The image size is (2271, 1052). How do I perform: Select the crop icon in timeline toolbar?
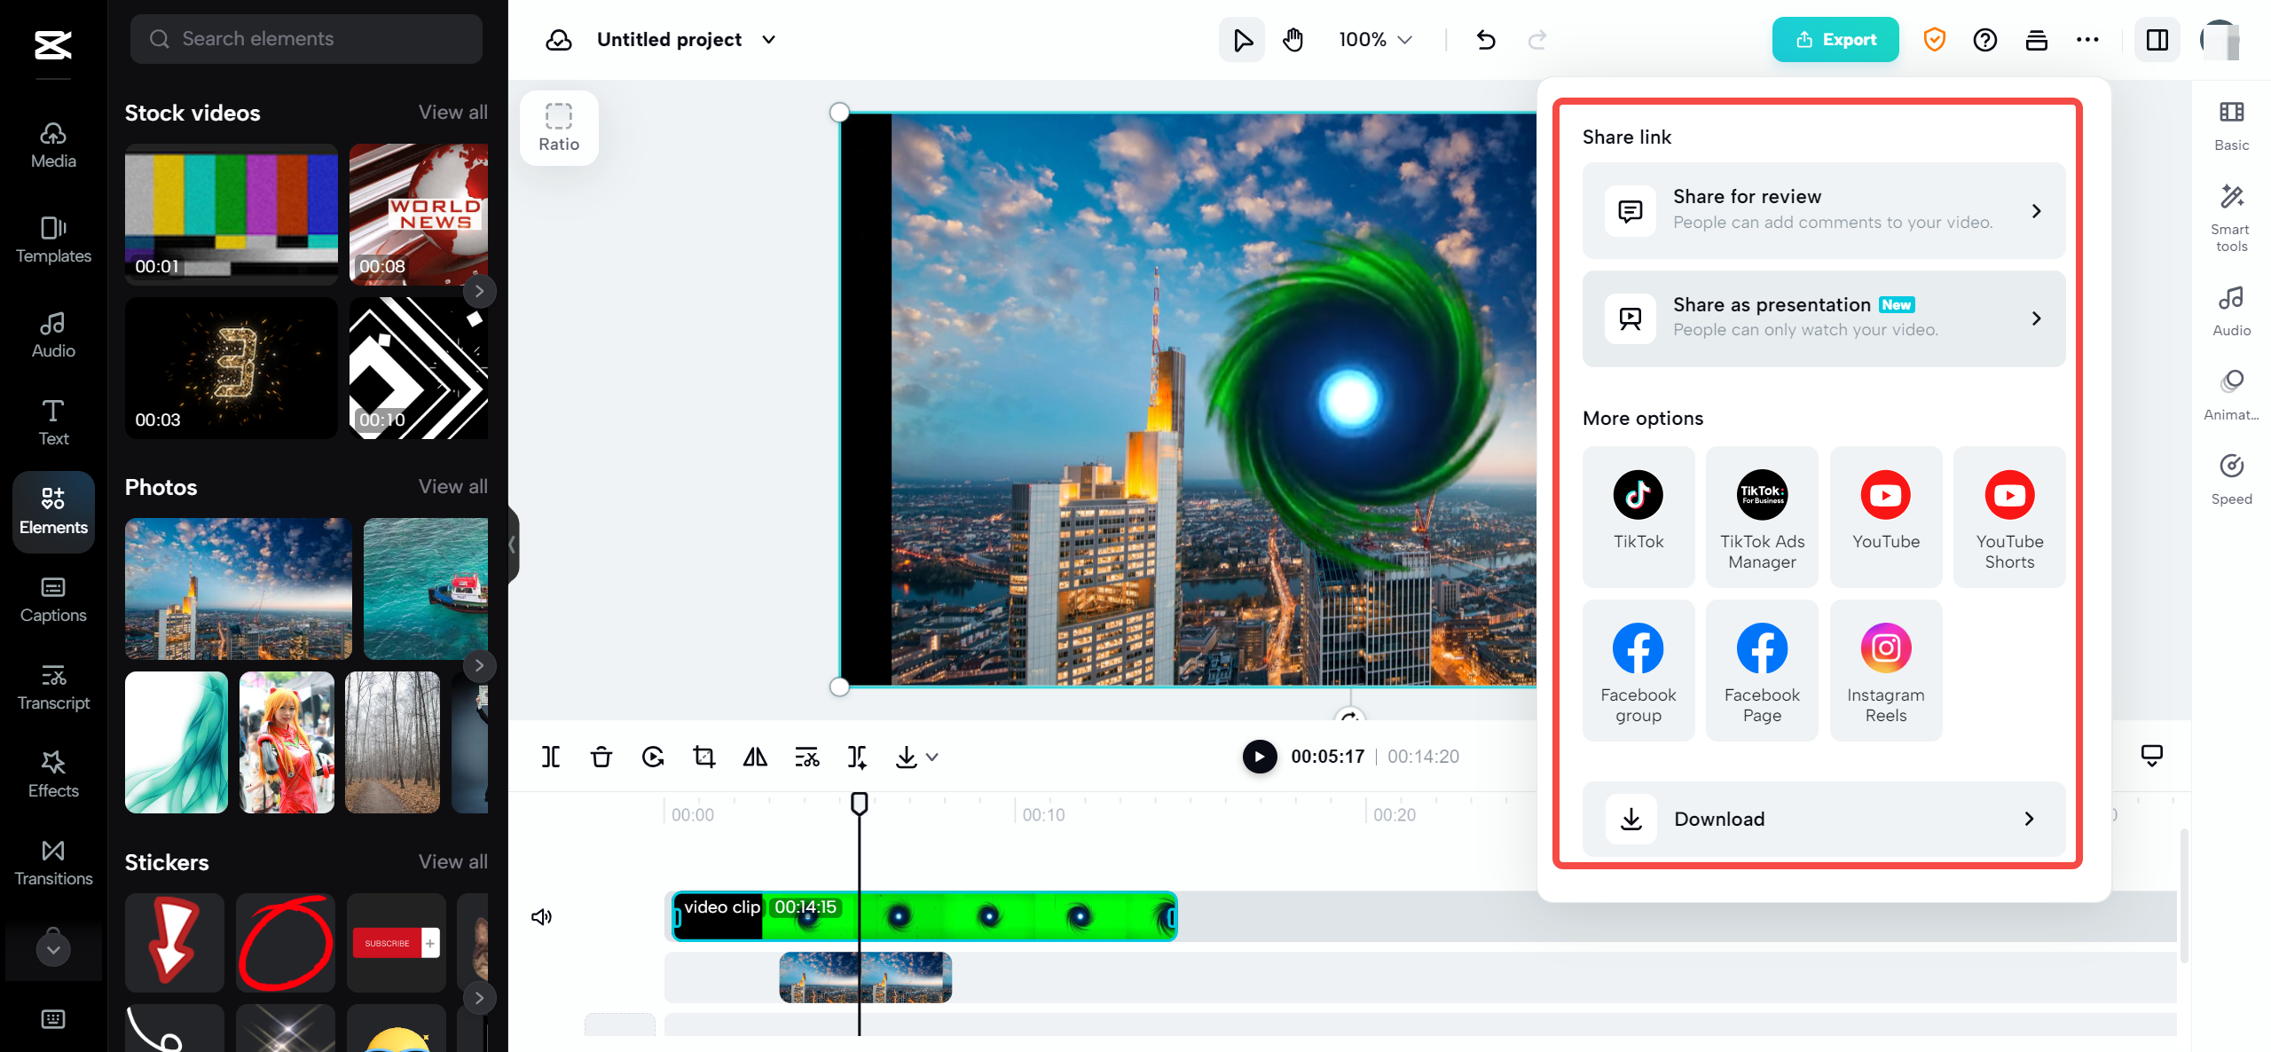[x=703, y=757]
